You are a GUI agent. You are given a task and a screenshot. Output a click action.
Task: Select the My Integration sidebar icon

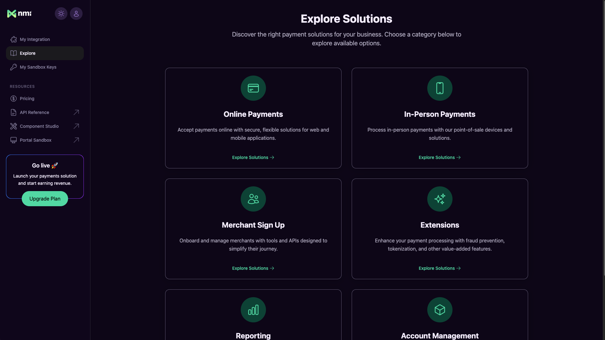pyautogui.click(x=14, y=39)
